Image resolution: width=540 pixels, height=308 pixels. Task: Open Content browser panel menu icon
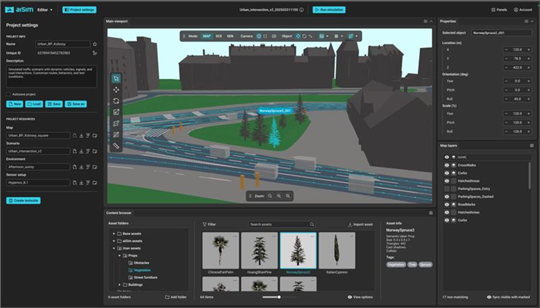[431, 213]
